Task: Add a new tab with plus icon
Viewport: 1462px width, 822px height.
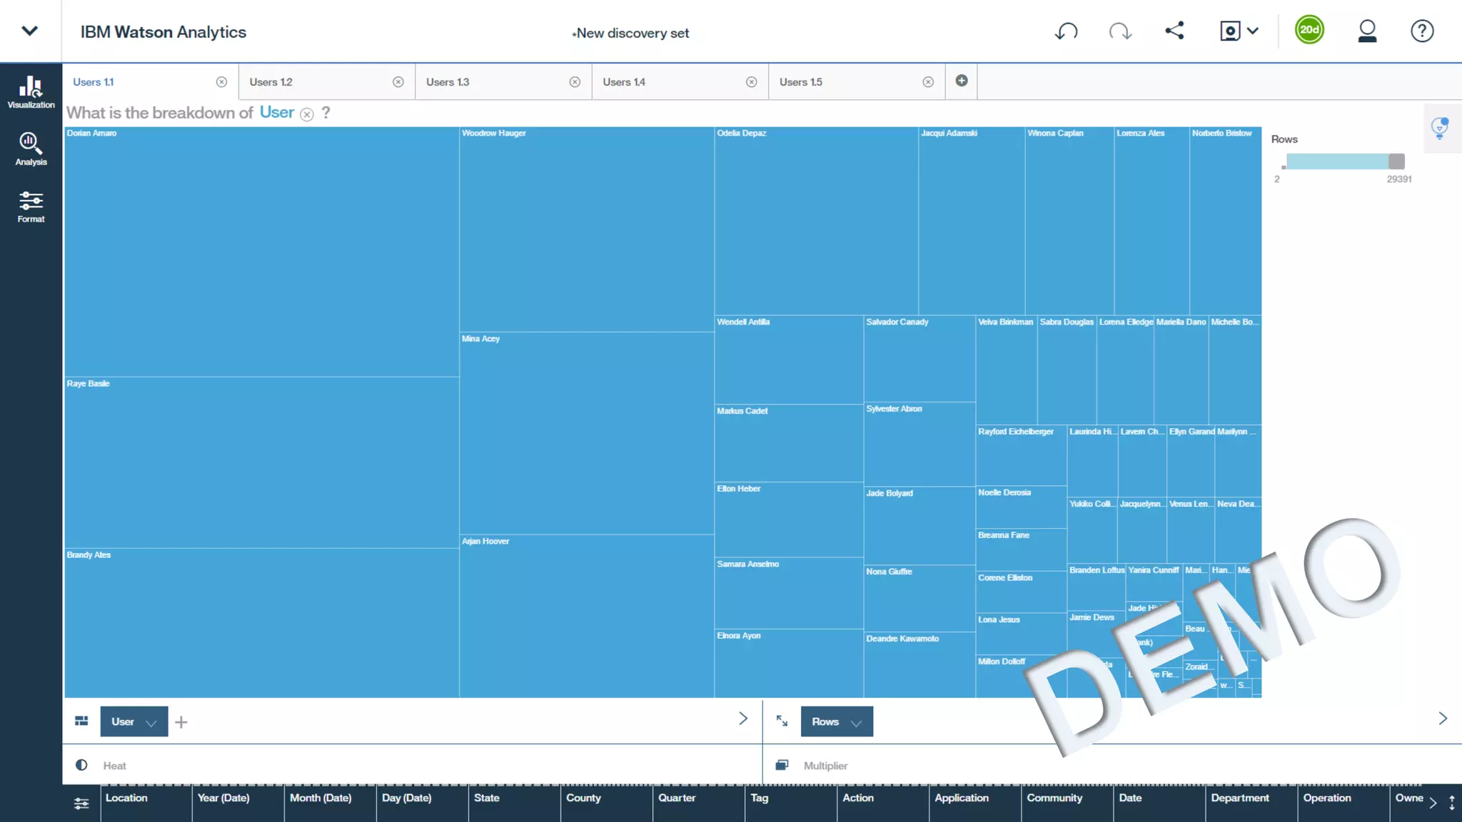Action: 962,81
